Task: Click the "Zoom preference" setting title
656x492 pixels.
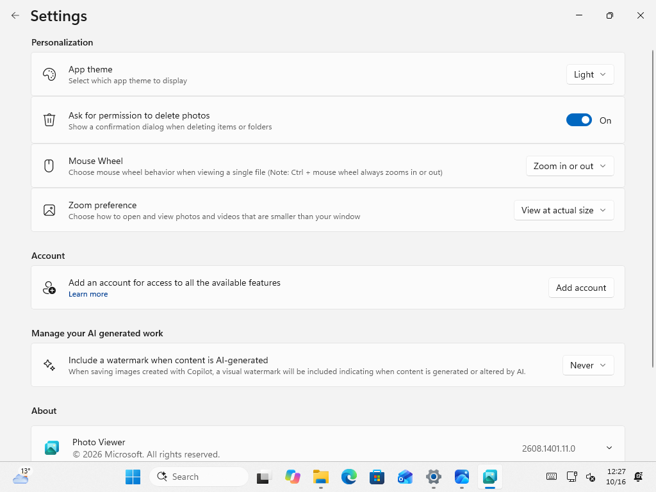Action: point(102,205)
